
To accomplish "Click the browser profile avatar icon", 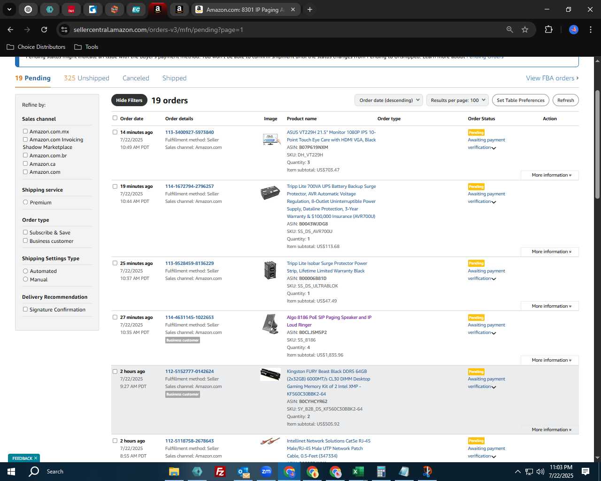I will click(x=574, y=30).
